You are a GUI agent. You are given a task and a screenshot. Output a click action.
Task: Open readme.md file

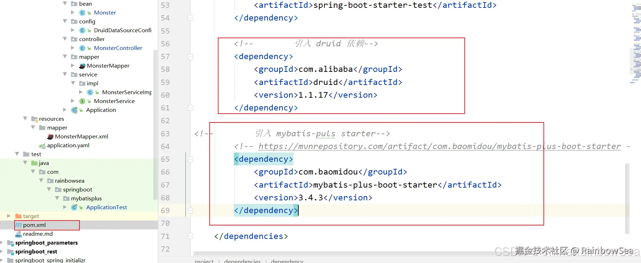(x=38, y=234)
